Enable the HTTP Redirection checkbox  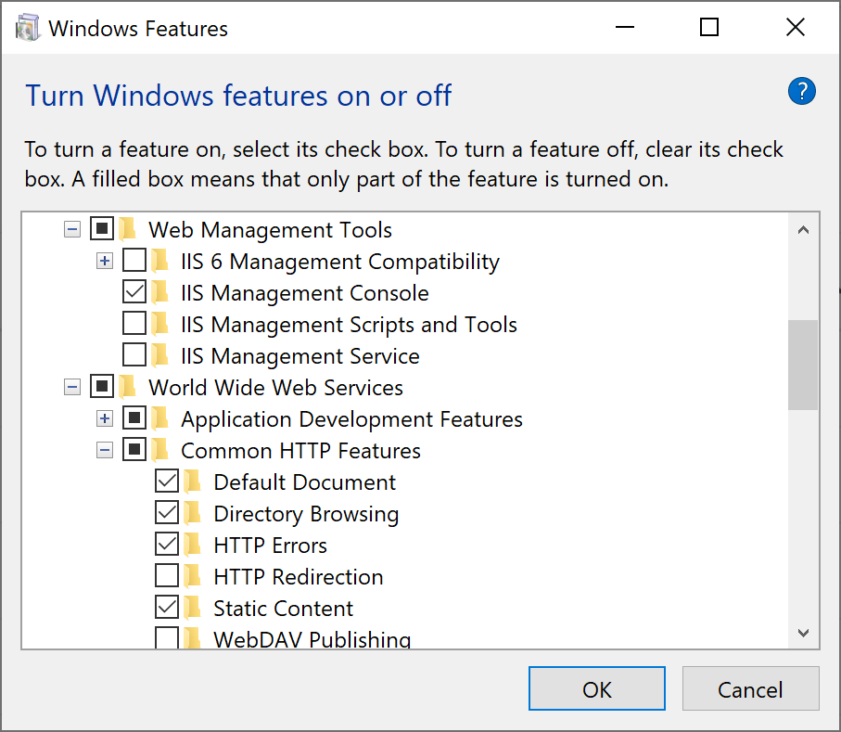pos(167,576)
